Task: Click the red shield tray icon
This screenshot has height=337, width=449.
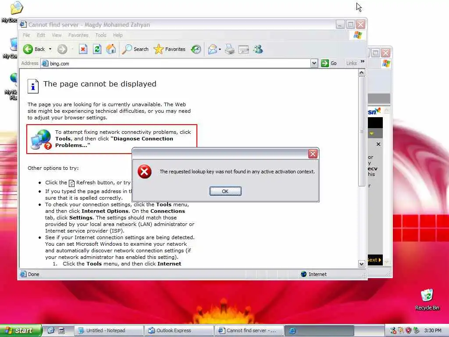Action: click(x=409, y=330)
